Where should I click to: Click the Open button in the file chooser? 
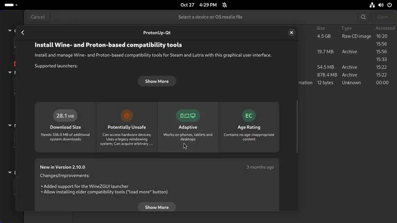coord(383,17)
